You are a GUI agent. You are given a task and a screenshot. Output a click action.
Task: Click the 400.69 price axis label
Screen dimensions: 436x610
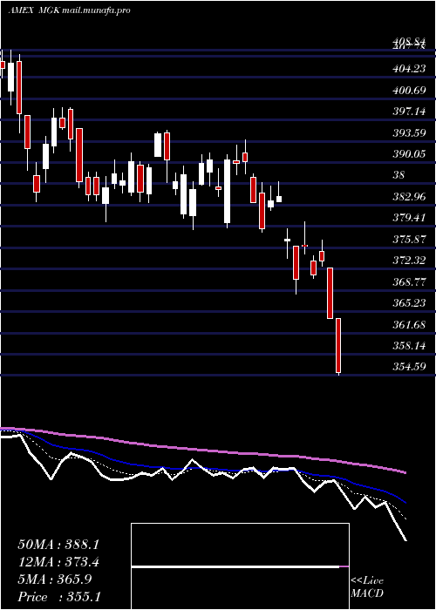409,91
